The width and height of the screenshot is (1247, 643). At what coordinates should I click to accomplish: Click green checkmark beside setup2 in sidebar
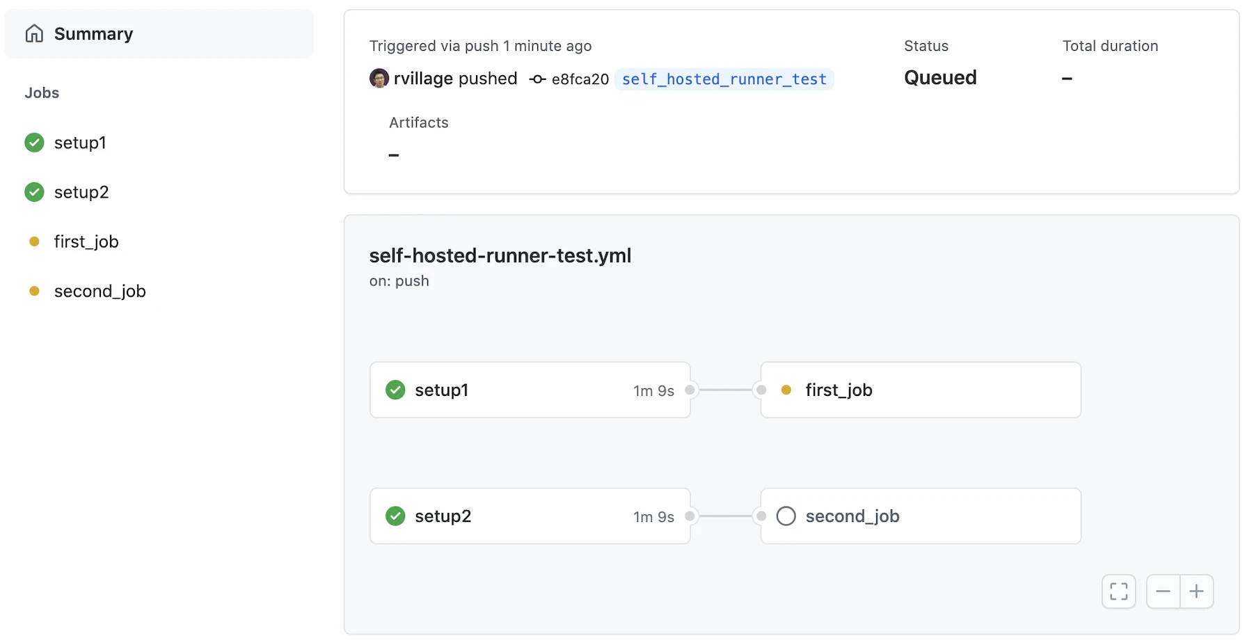click(34, 192)
